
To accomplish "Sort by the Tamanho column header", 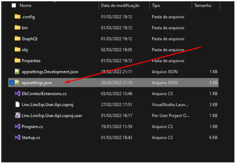I will point(203,6).
